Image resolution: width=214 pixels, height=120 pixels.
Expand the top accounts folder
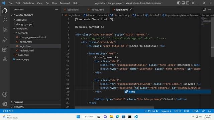tap(14, 20)
